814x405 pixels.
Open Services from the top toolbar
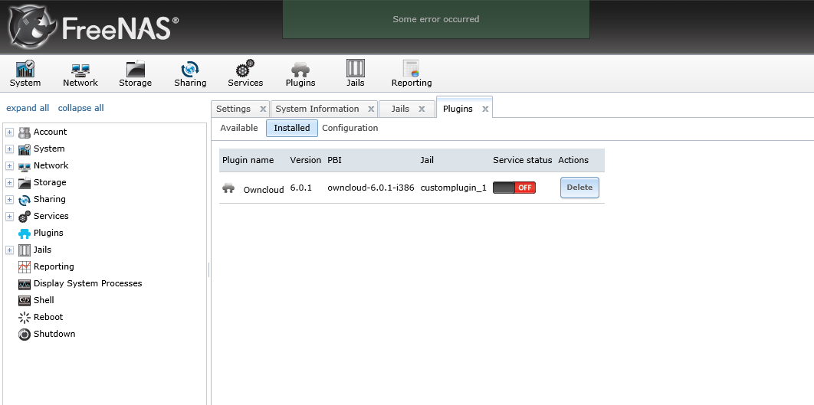(245, 73)
